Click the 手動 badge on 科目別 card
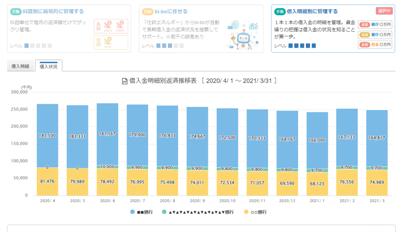The height and width of the screenshot is (232, 414). click(16, 11)
